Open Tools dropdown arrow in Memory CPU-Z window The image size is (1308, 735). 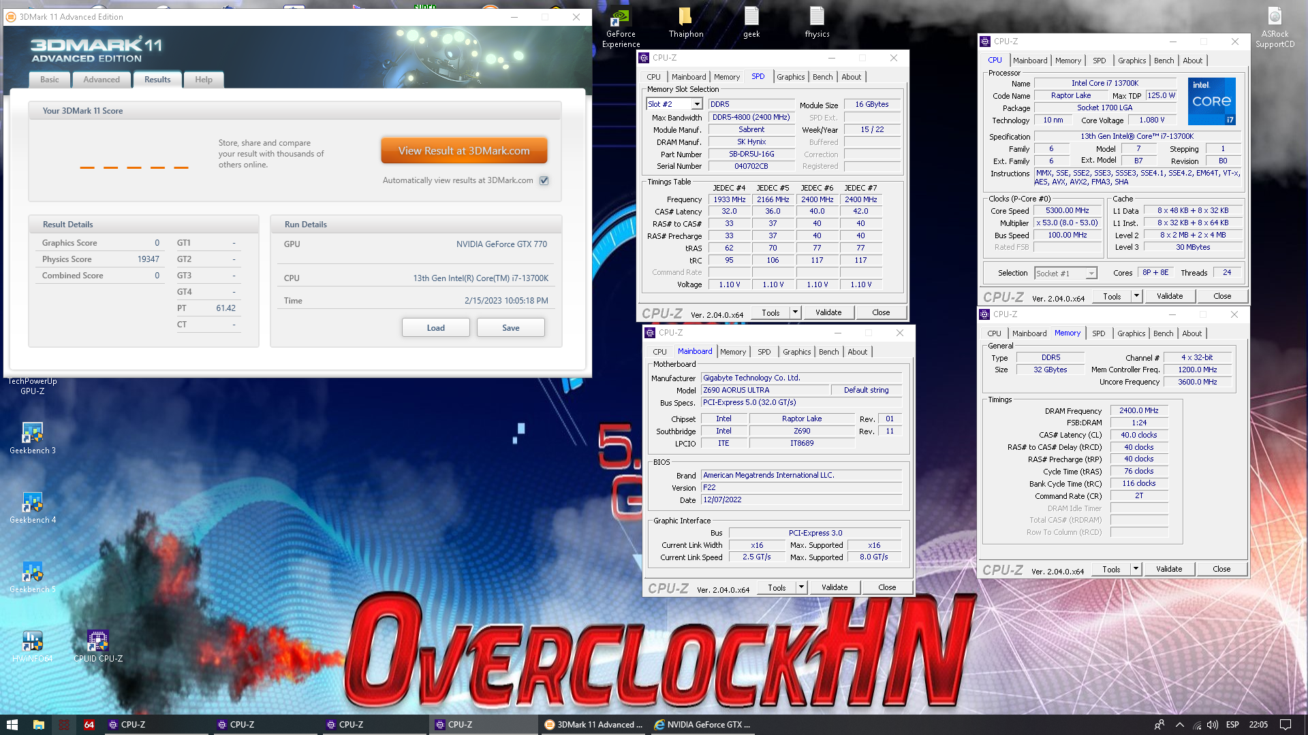click(1136, 569)
